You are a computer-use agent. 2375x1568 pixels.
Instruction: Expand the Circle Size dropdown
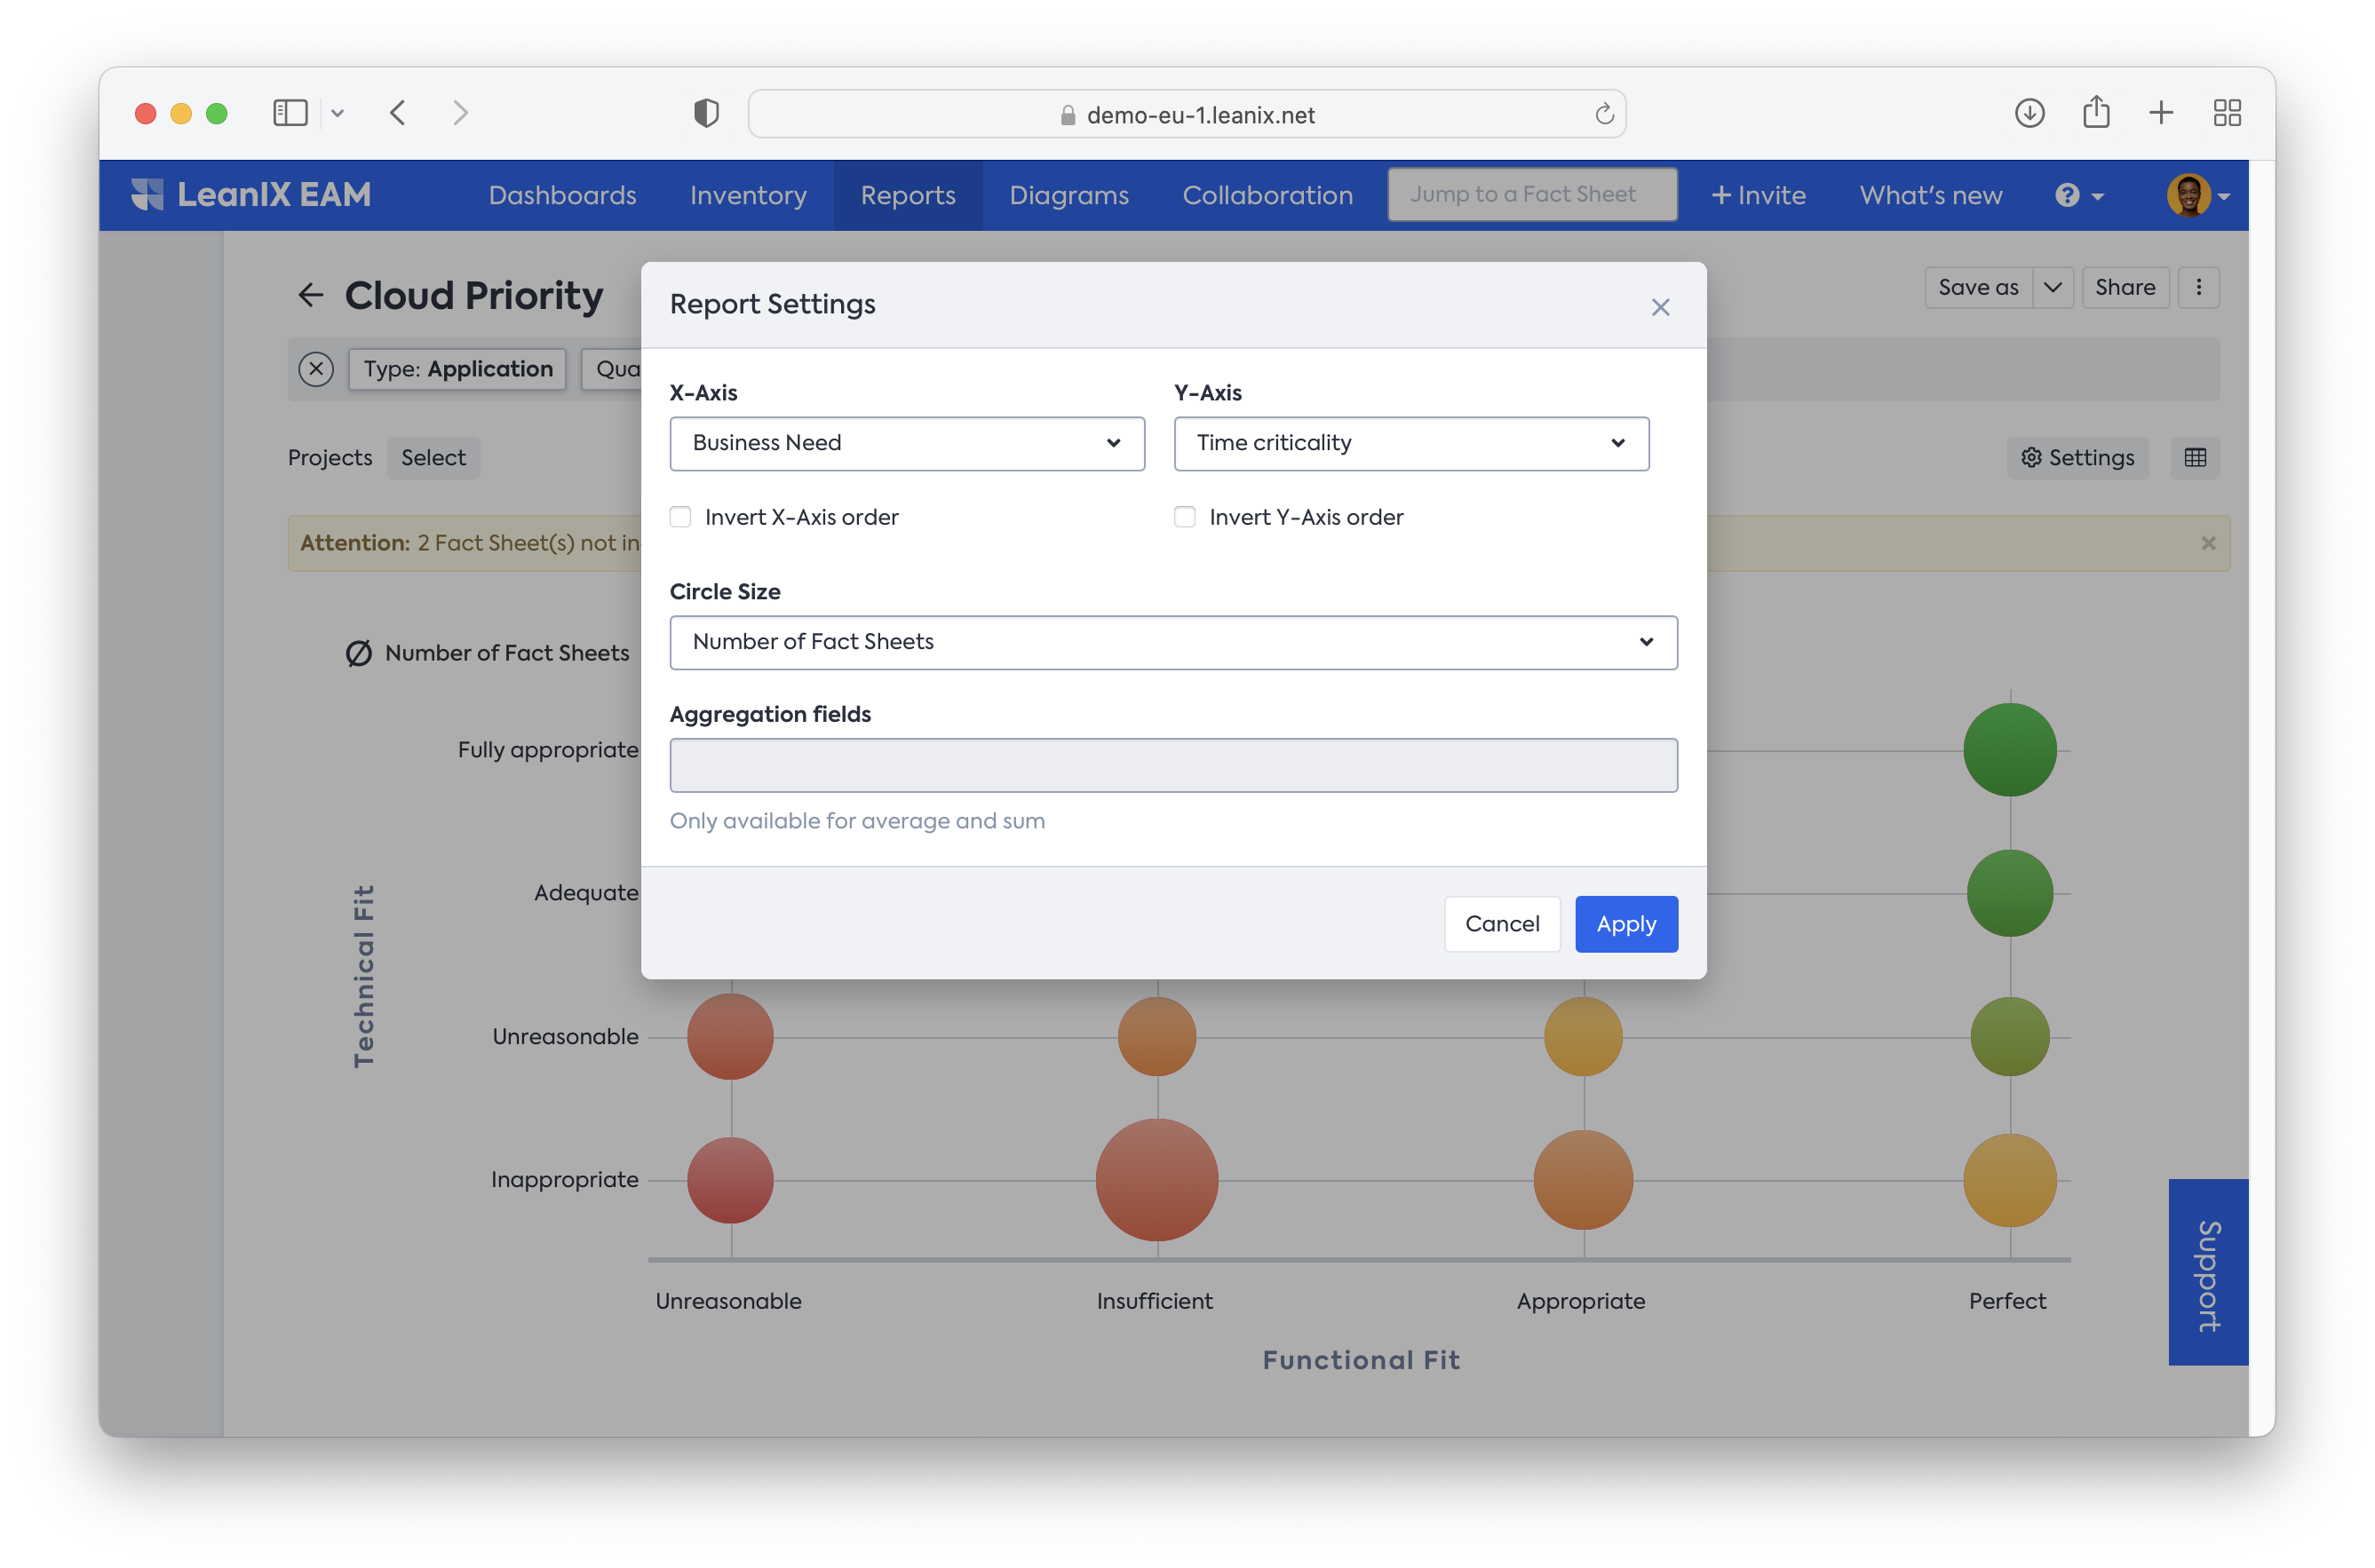click(1172, 642)
